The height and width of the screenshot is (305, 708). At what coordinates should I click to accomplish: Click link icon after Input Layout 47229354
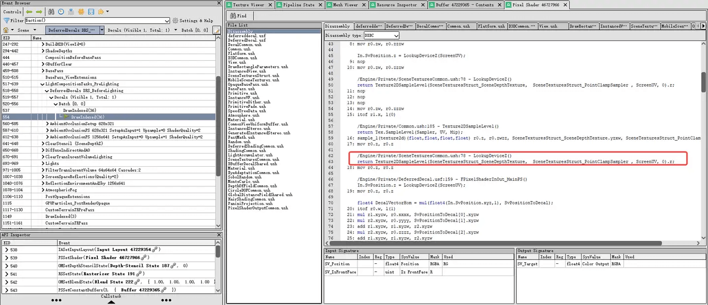click(x=154, y=250)
